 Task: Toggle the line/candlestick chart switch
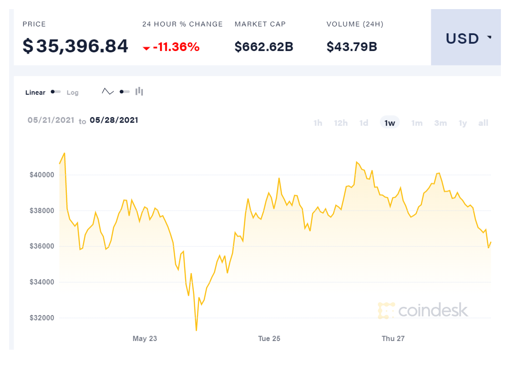(125, 92)
